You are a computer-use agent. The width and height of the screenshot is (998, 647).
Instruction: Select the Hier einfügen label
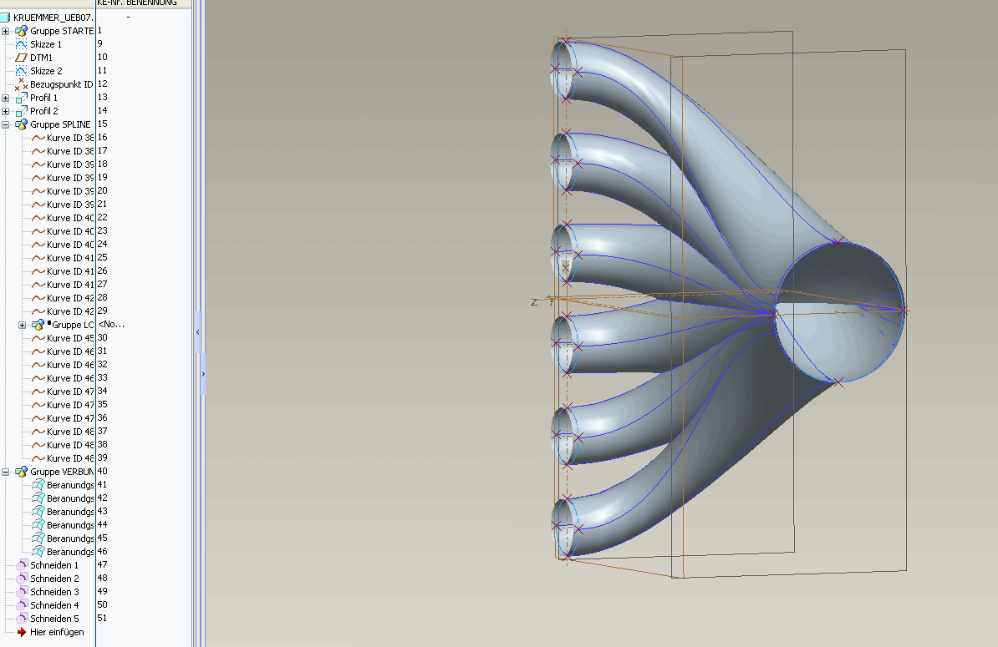[58, 632]
